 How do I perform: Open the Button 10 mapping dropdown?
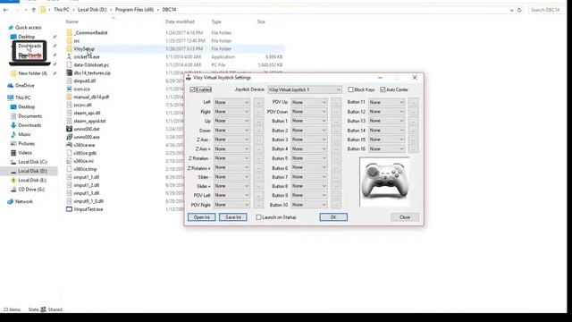pos(309,205)
